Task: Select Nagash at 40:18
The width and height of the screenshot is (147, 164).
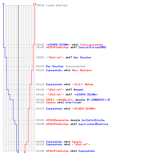Action: (78, 90)
